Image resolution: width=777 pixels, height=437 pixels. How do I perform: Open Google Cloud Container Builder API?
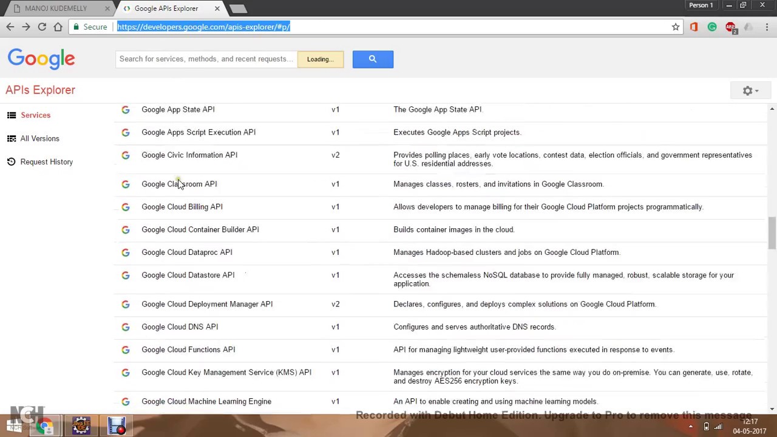coord(200,229)
